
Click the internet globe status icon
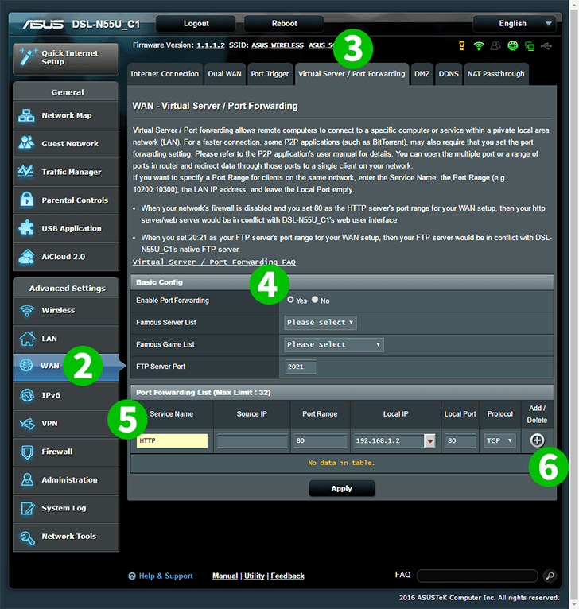(x=512, y=46)
